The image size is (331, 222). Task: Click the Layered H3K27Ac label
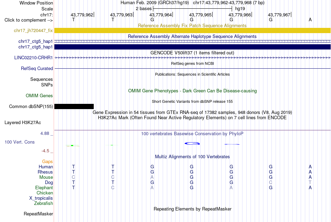(x=23, y=123)
